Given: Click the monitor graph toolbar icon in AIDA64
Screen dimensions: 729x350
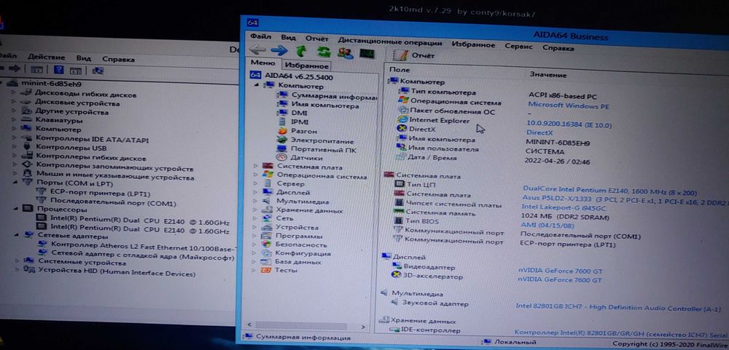Looking at the screenshot, I should [367, 53].
